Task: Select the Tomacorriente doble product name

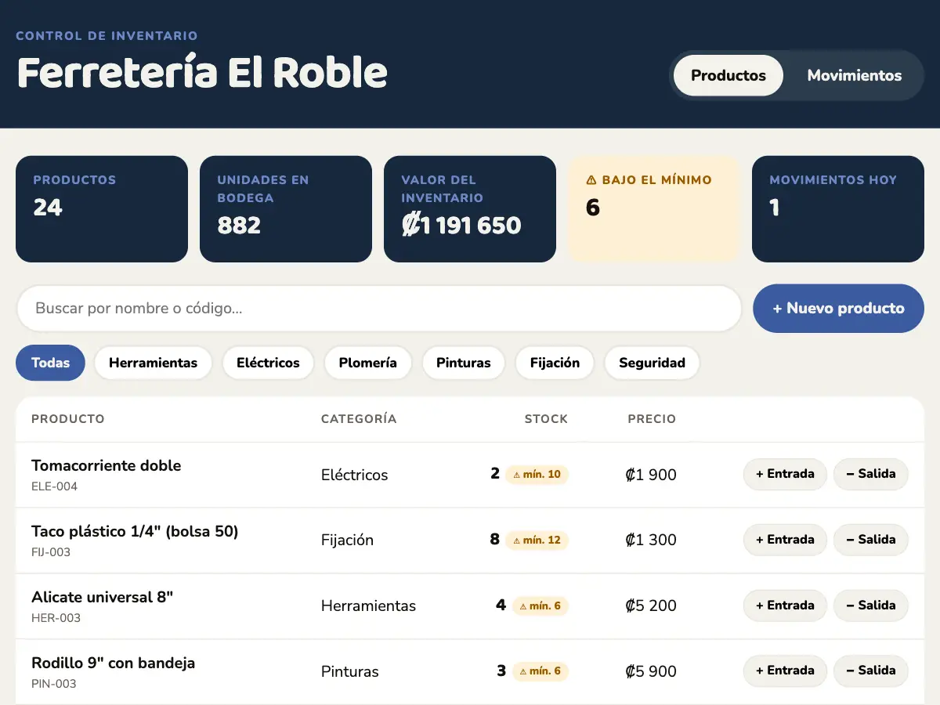Action: coord(107,465)
